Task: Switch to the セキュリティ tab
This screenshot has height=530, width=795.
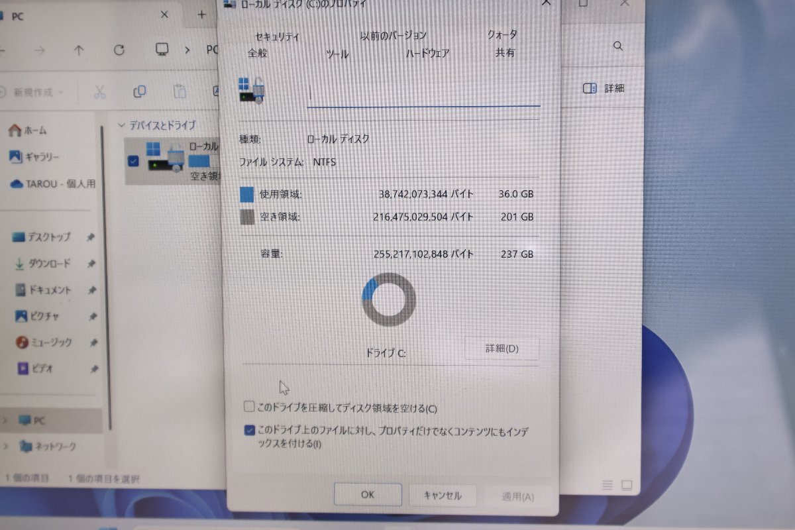Action: (x=278, y=36)
